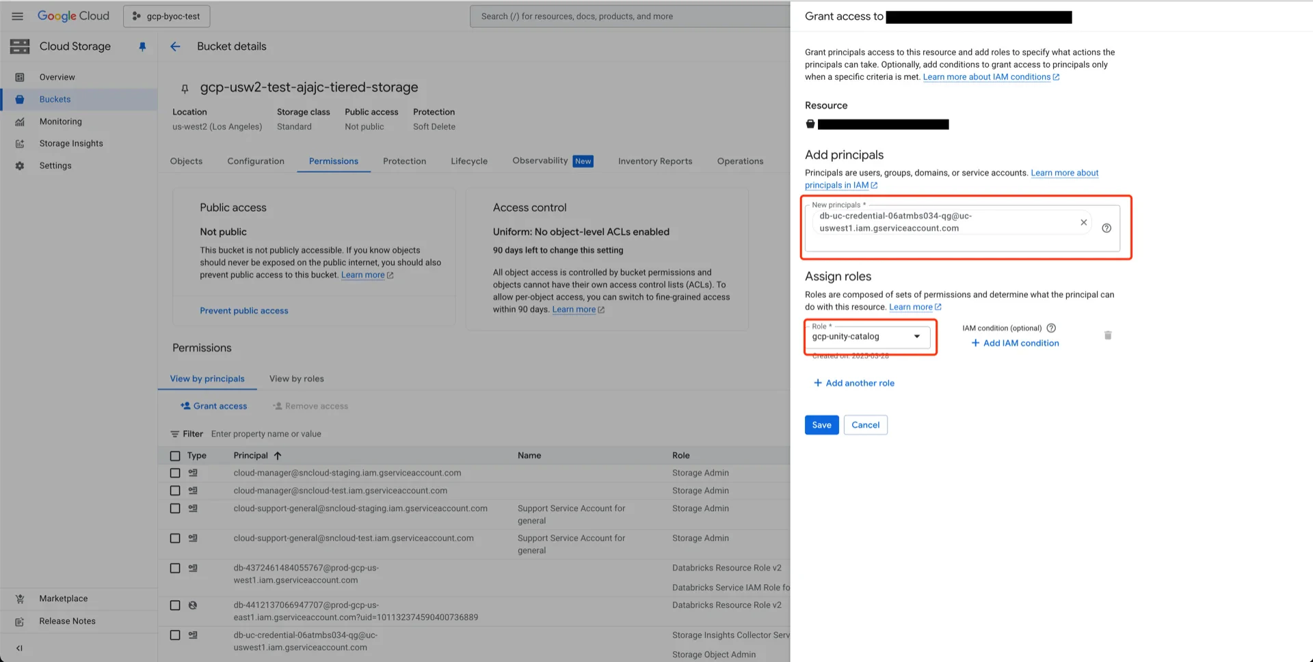Click the Grant access button
This screenshot has width=1313, height=662.
(x=213, y=406)
